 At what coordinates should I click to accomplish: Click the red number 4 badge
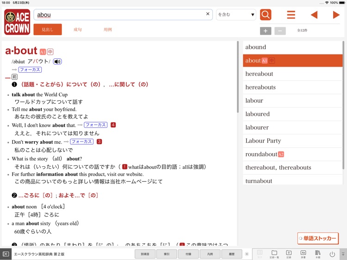point(113,125)
